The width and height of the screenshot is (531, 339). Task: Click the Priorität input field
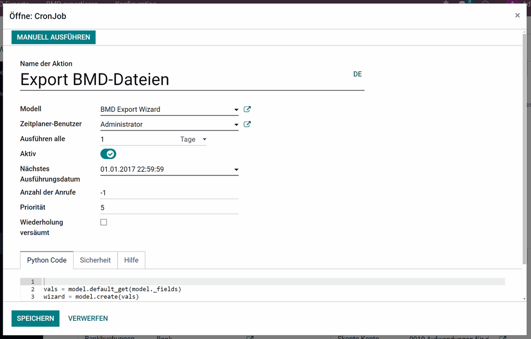[169, 208]
